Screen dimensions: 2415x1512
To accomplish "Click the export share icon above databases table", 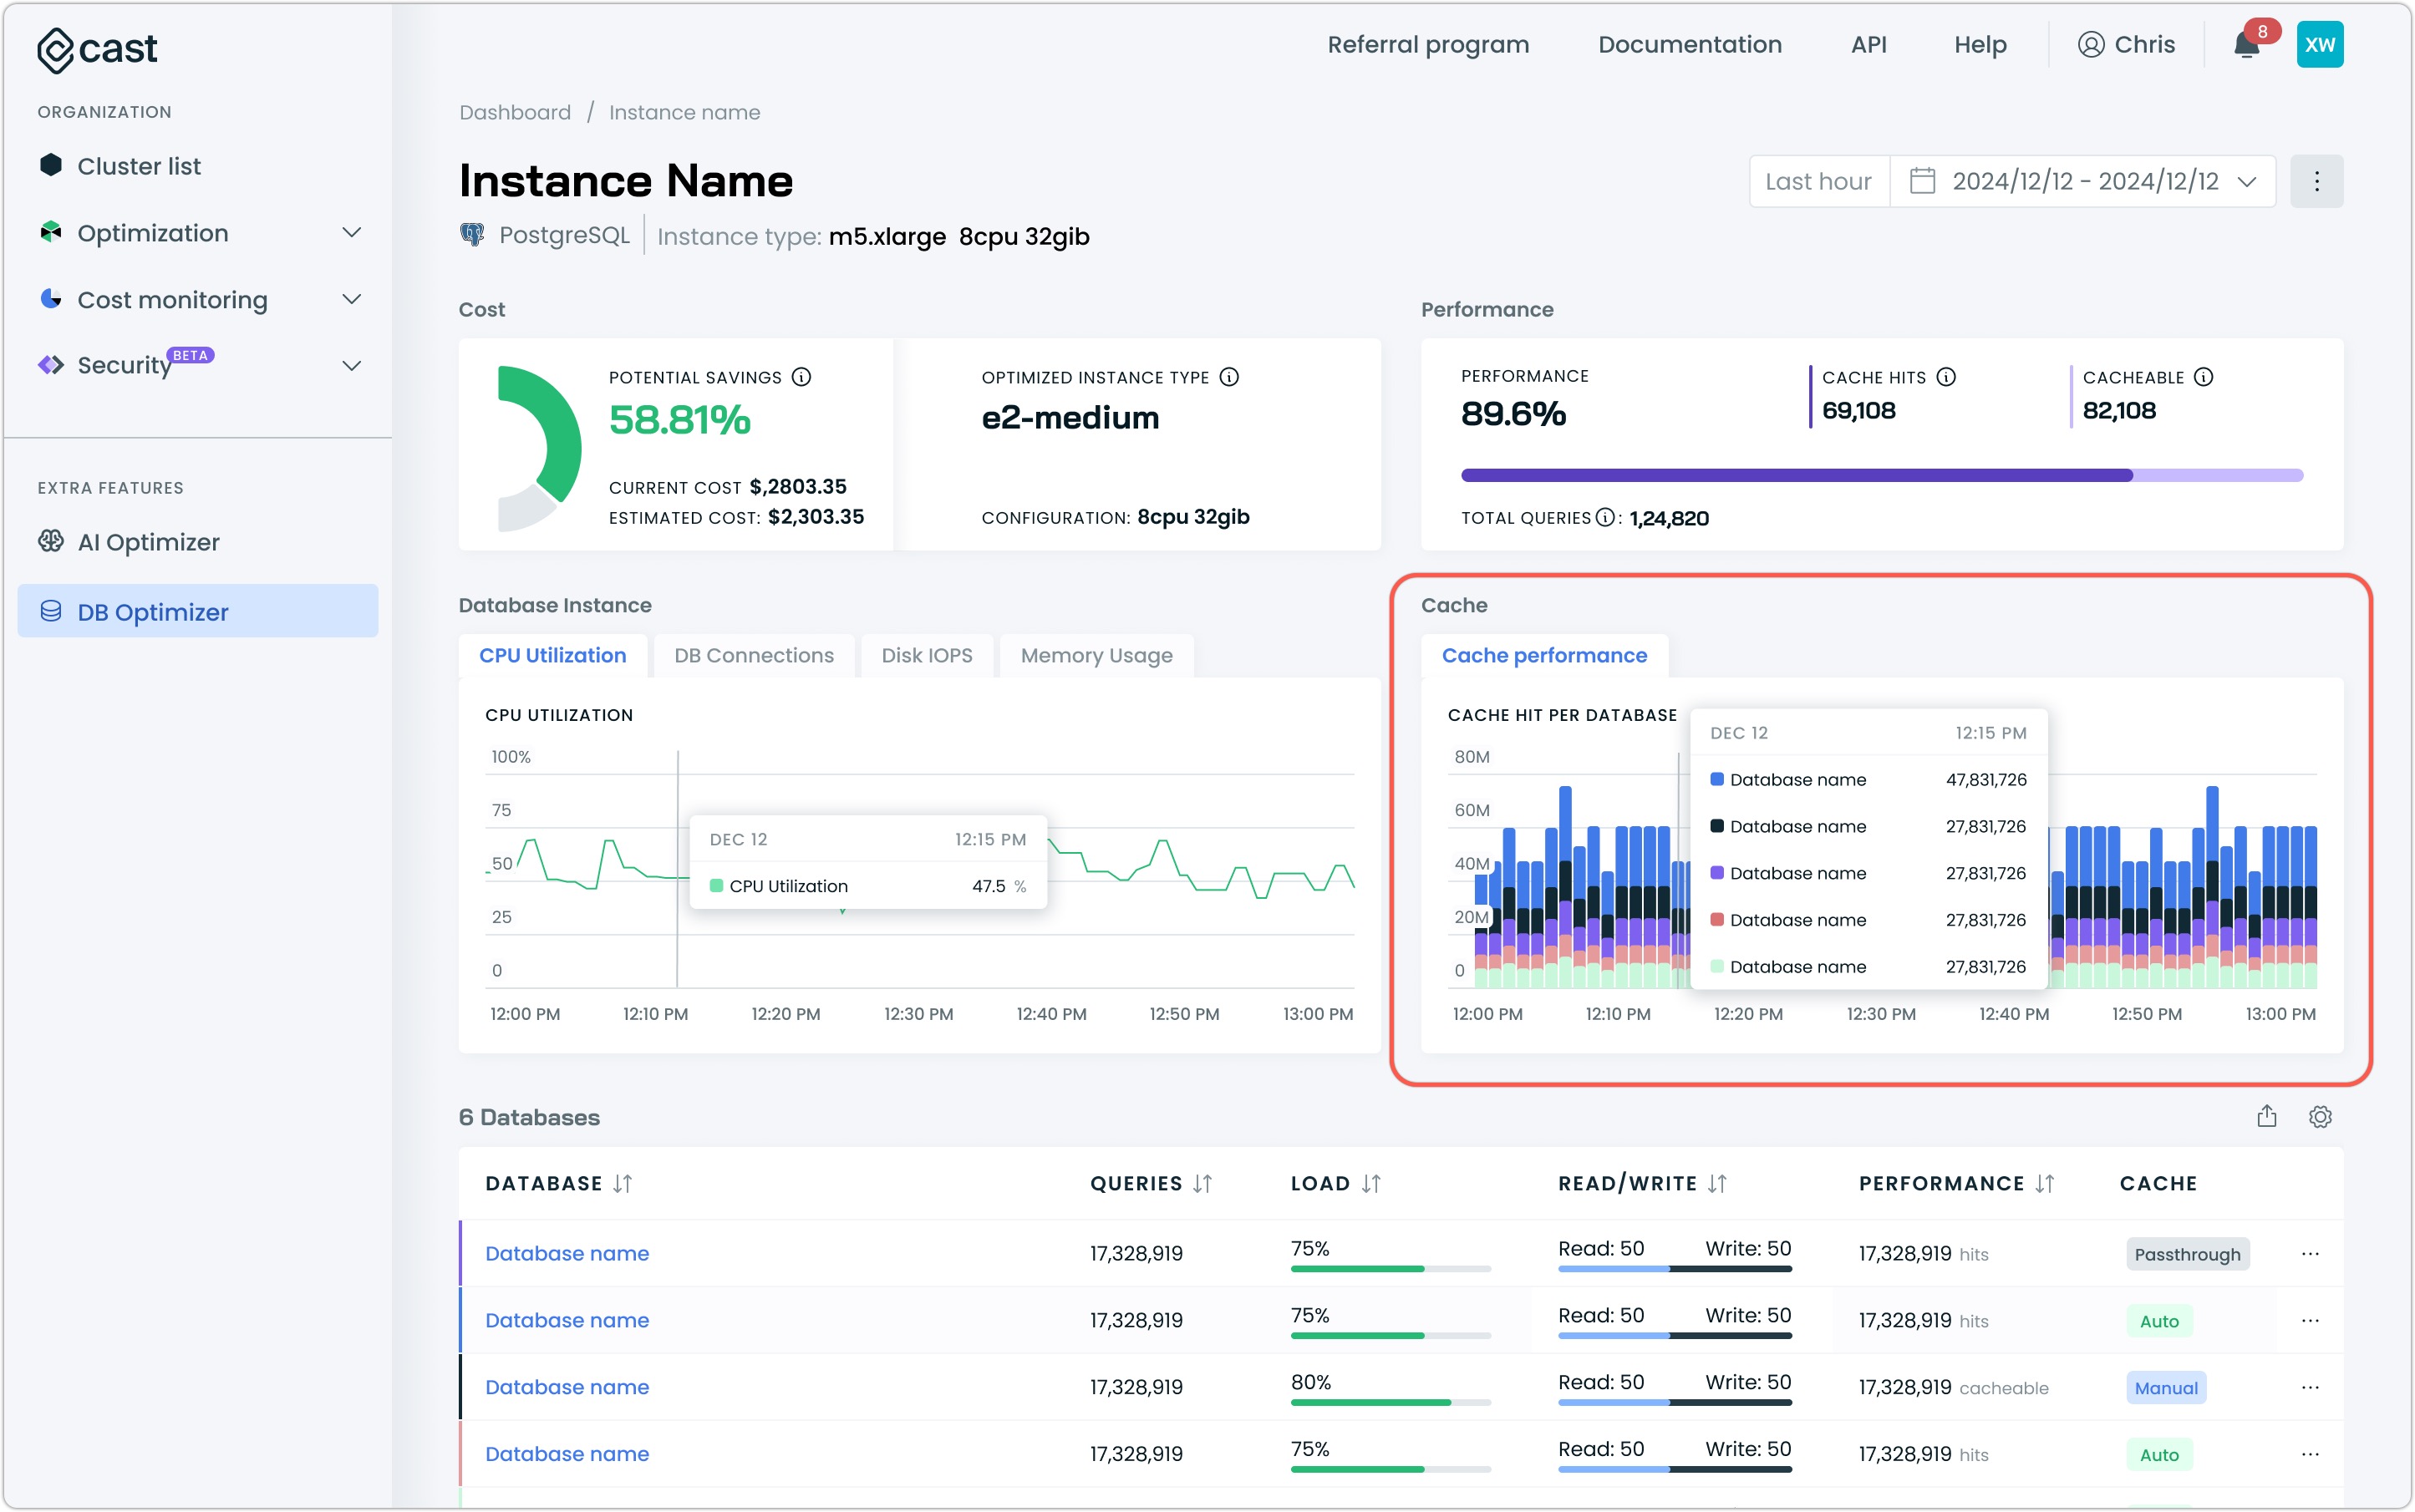I will [x=2266, y=1117].
